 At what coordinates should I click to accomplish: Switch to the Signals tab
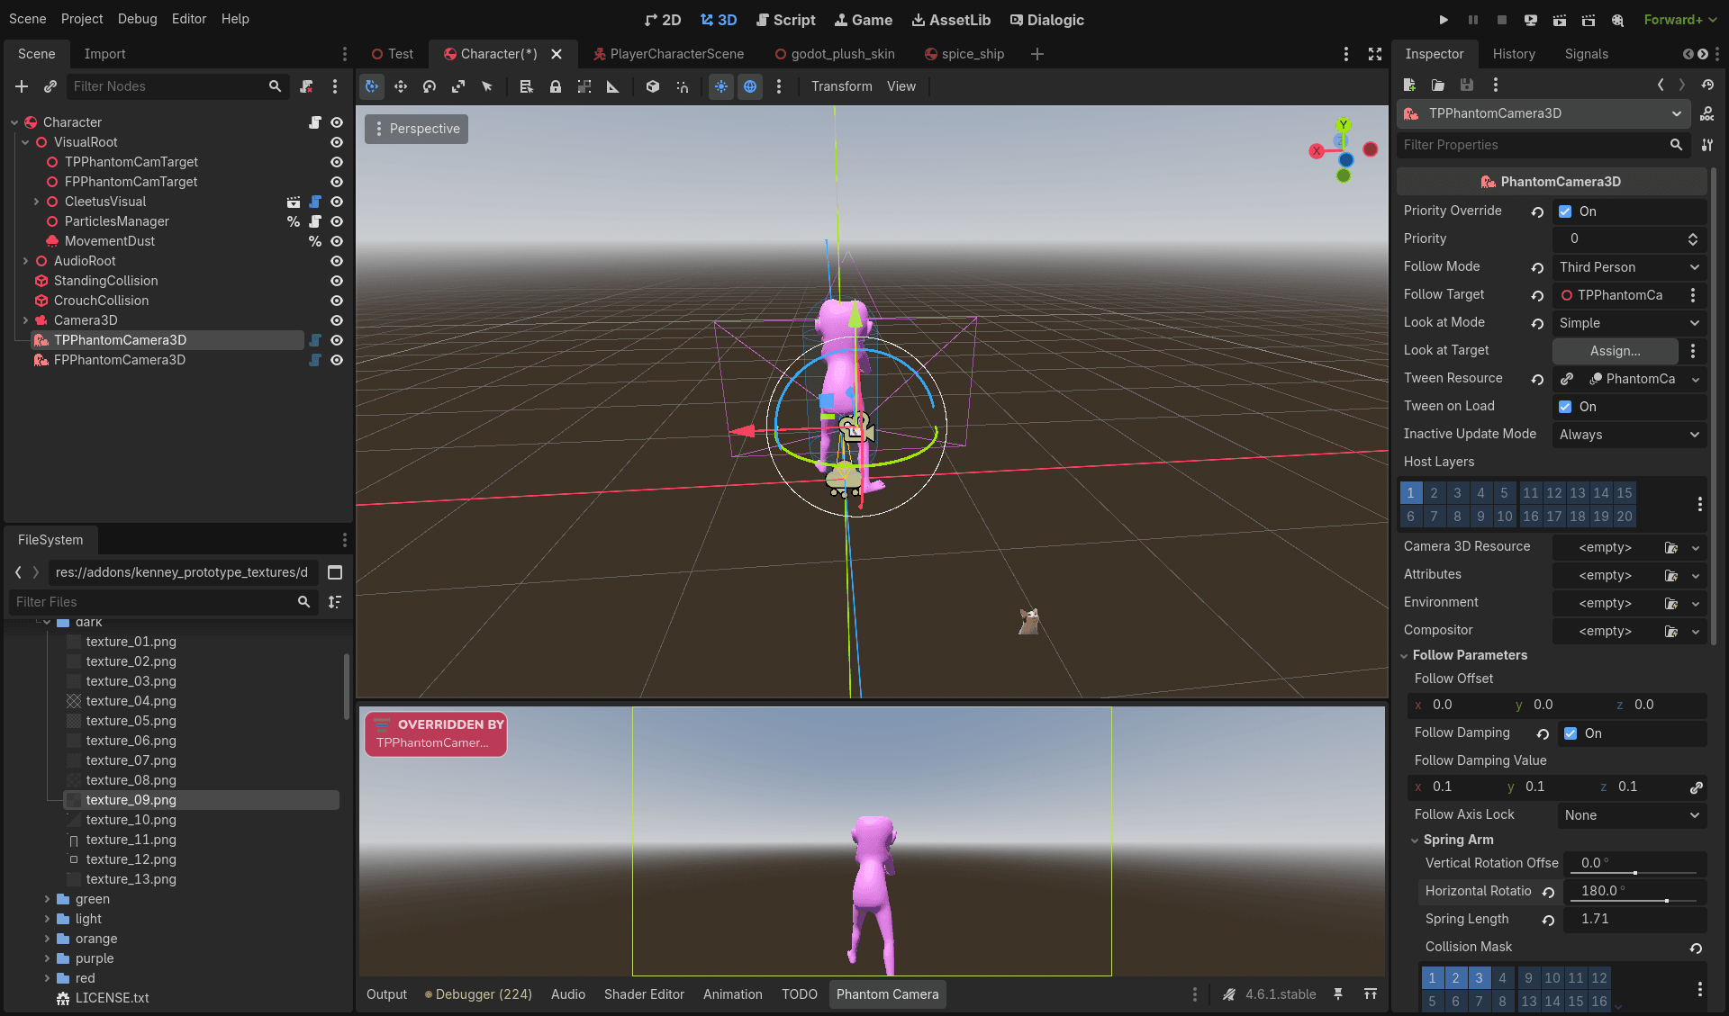[1586, 54]
